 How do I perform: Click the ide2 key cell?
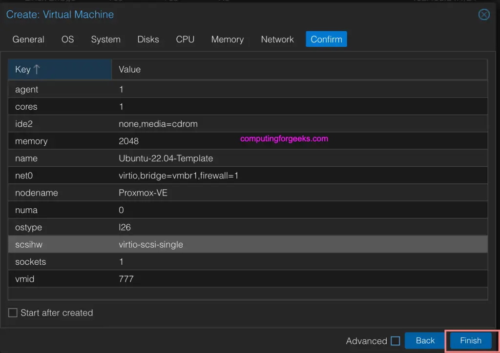(60, 123)
